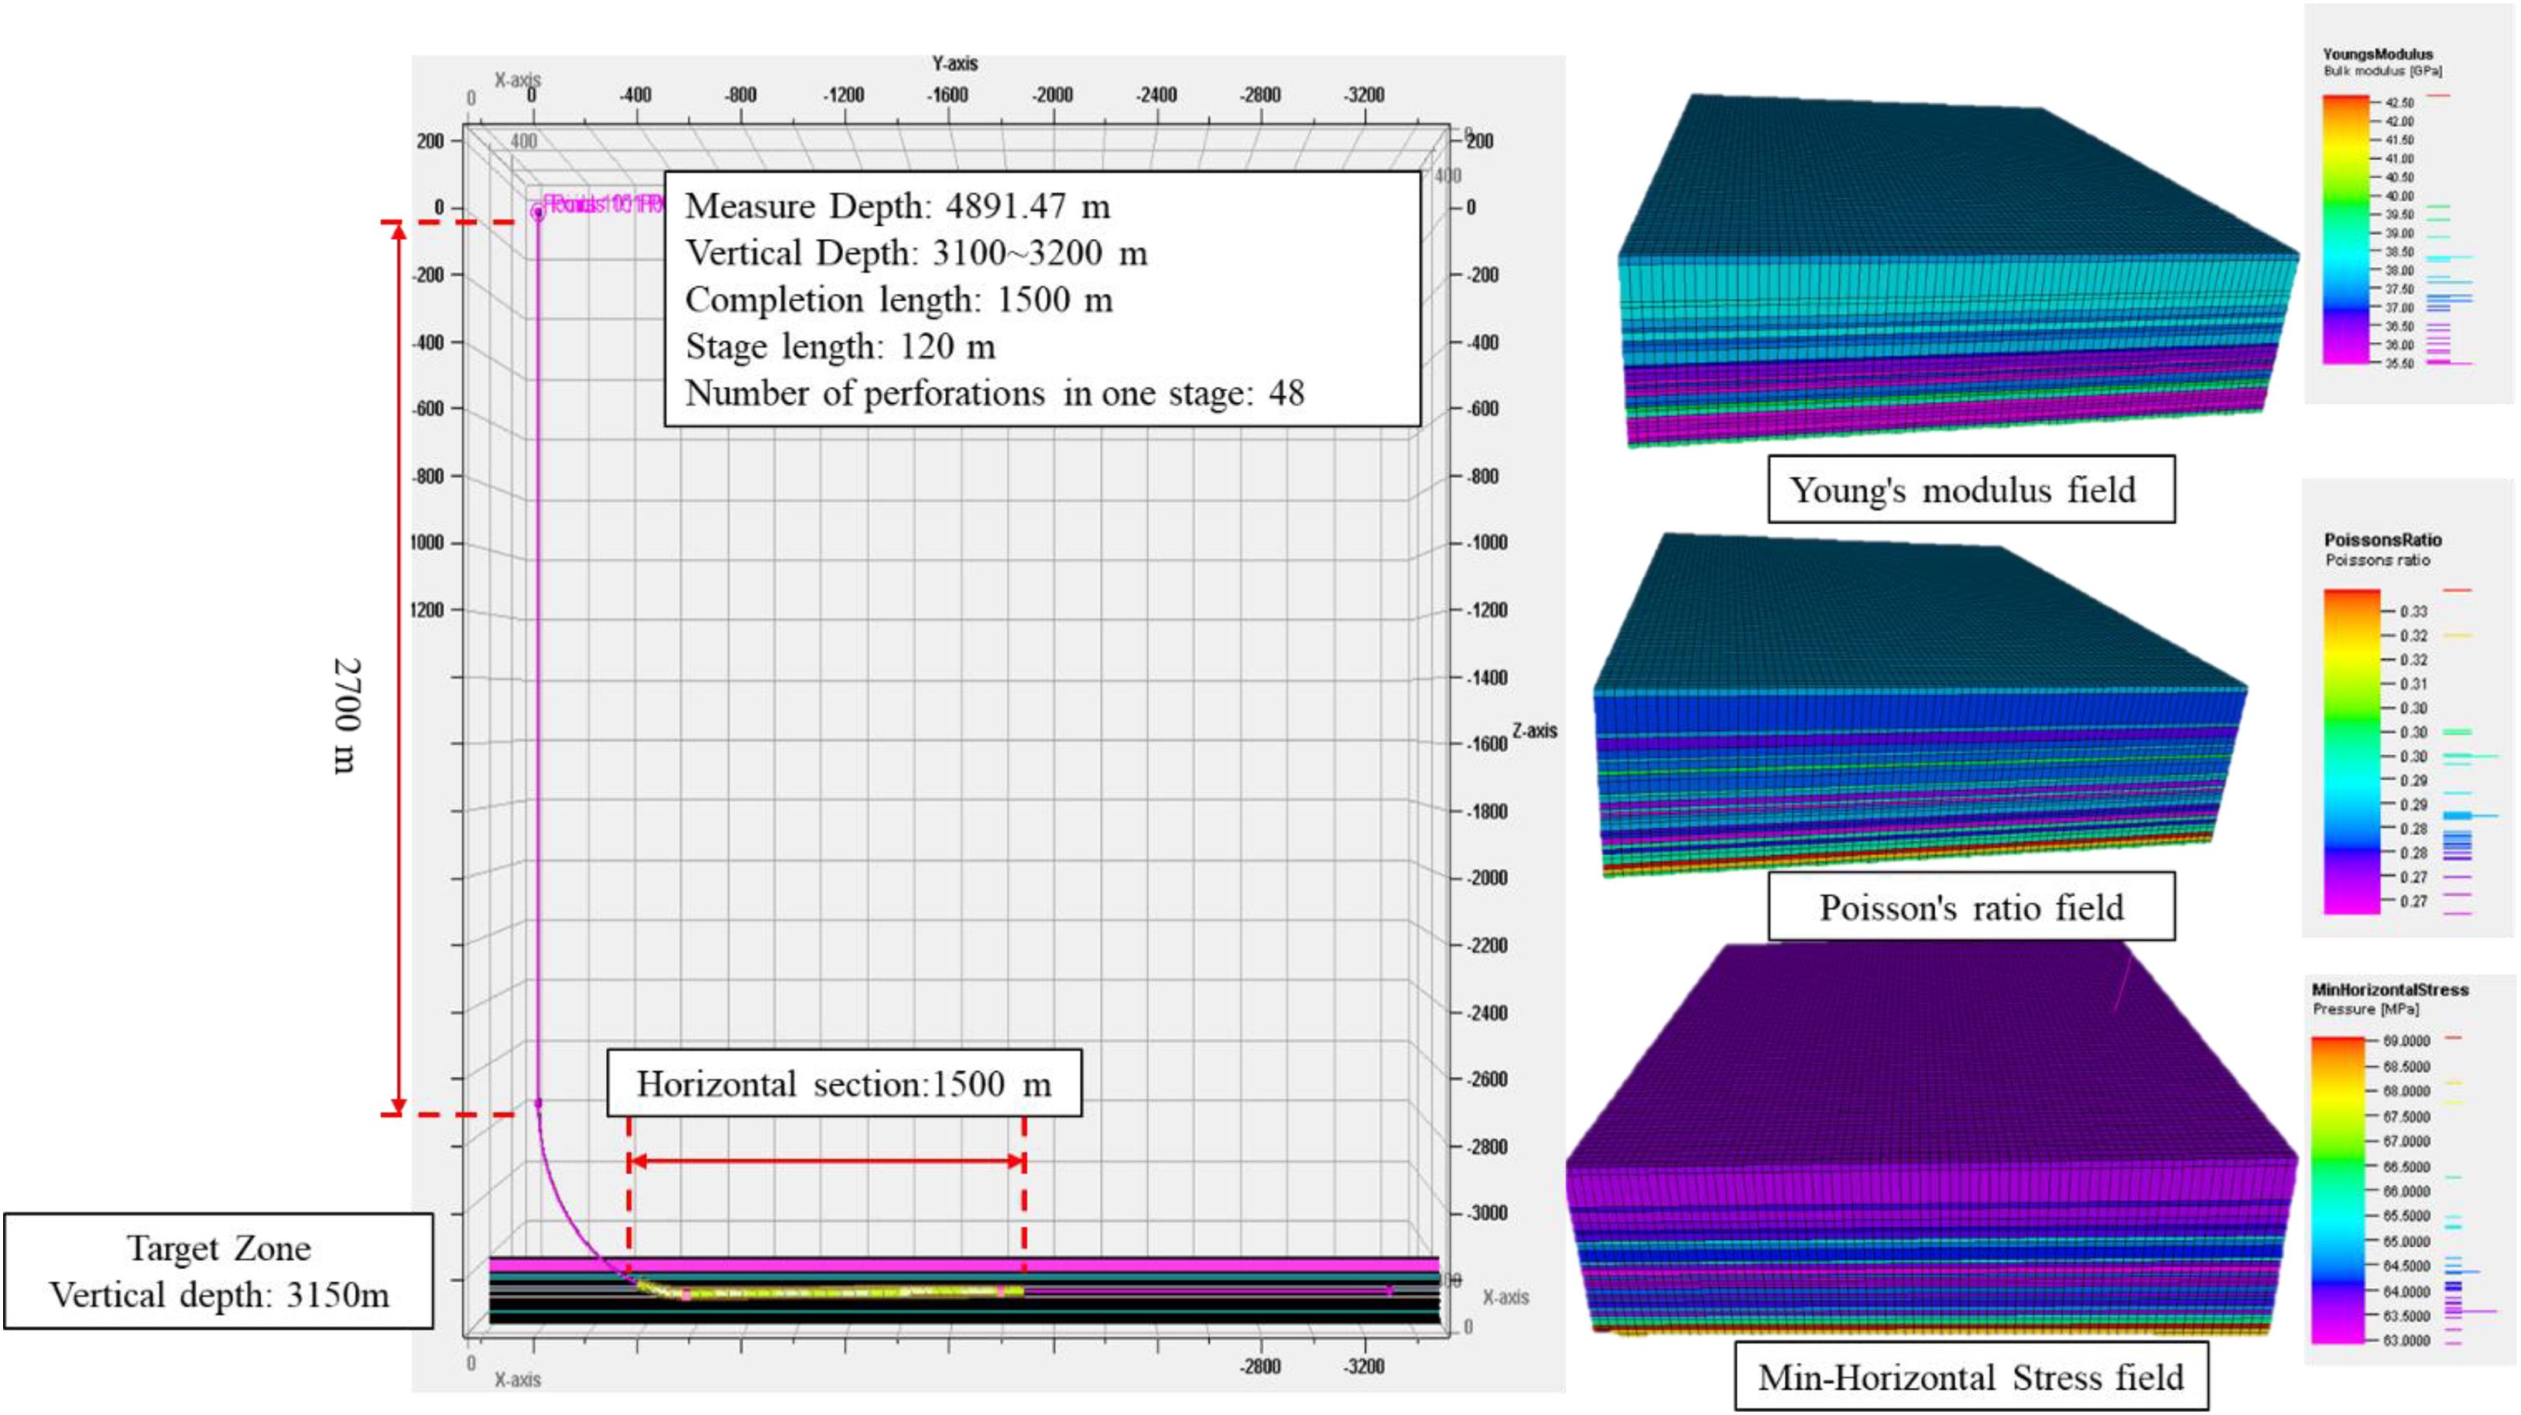Click the Poisson's ratio 3D grid model
This screenshot has height=1415, width=2521.
coord(1920,704)
